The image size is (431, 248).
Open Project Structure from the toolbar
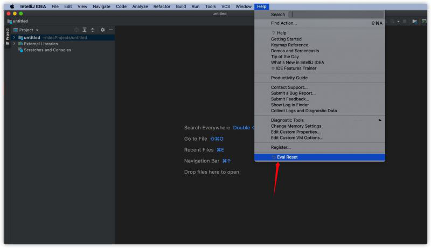click(414, 22)
